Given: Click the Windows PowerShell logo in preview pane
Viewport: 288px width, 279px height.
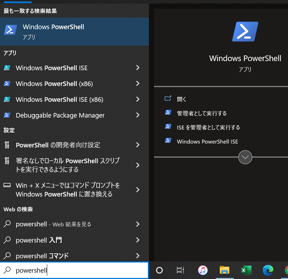Looking at the screenshot, I should (245, 31).
